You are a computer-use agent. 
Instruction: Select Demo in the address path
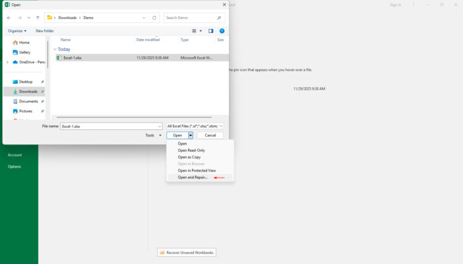tap(88, 18)
